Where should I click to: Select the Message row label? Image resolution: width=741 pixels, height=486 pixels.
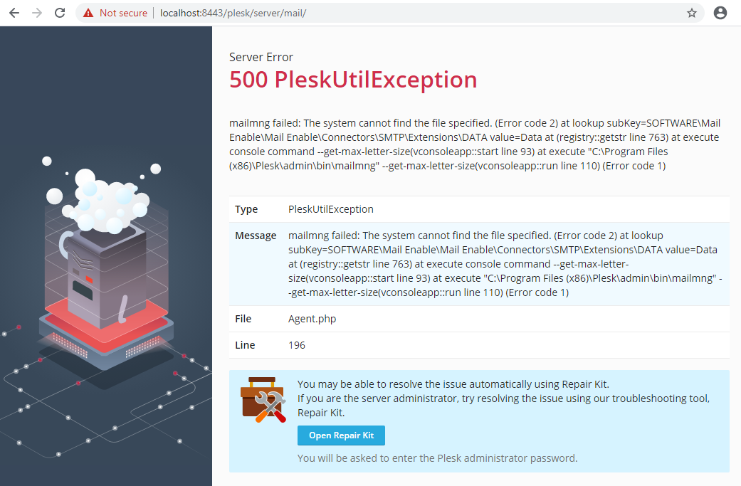pyautogui.click(x=256, y=236)
